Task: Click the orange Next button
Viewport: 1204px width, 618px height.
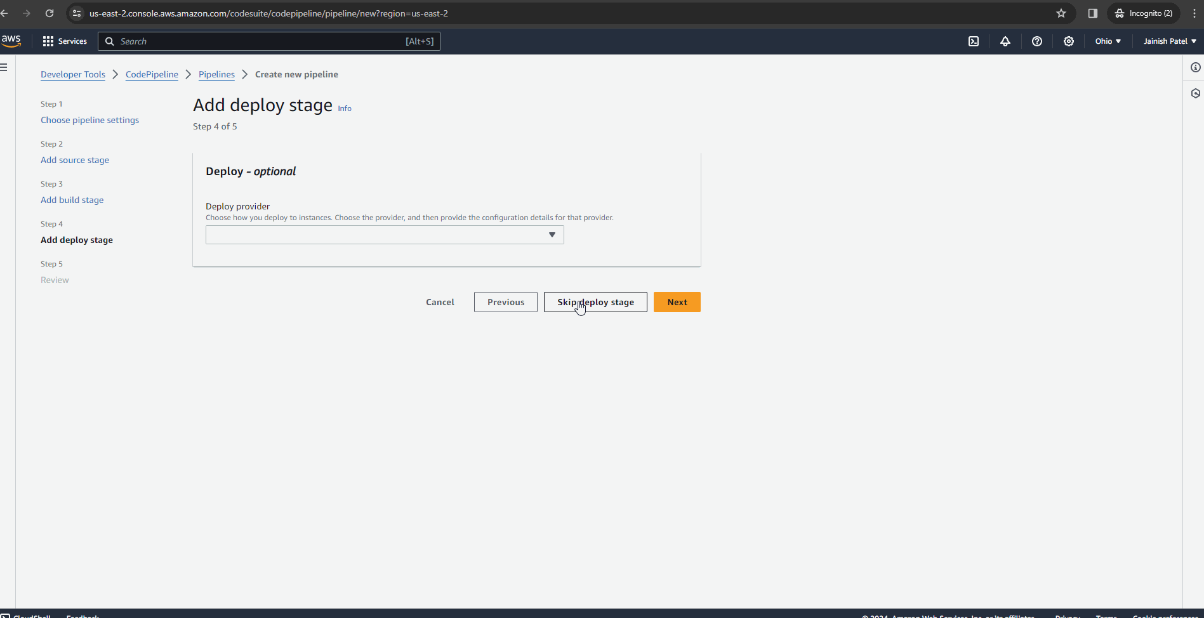Action: [677, 302]
